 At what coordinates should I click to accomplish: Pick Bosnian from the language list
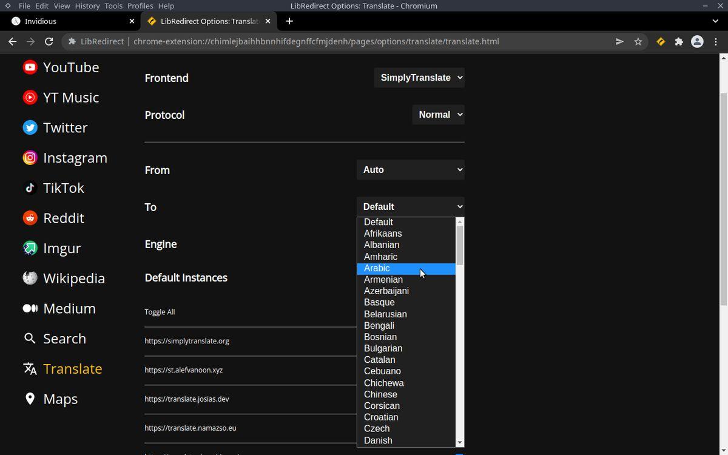coord(406,337)
